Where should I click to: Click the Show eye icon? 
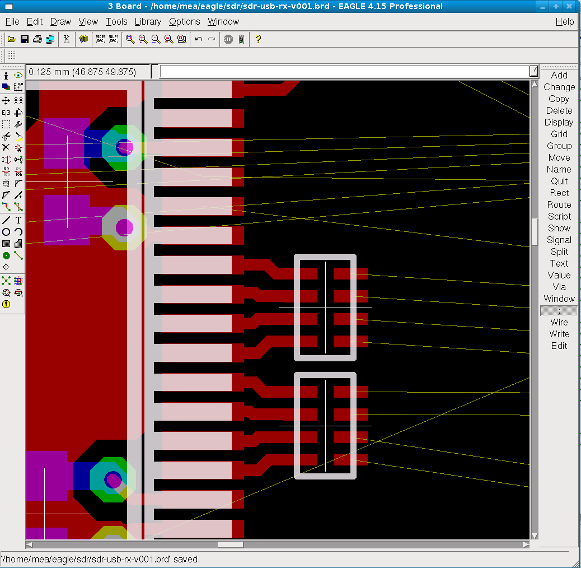click(18, 75)
